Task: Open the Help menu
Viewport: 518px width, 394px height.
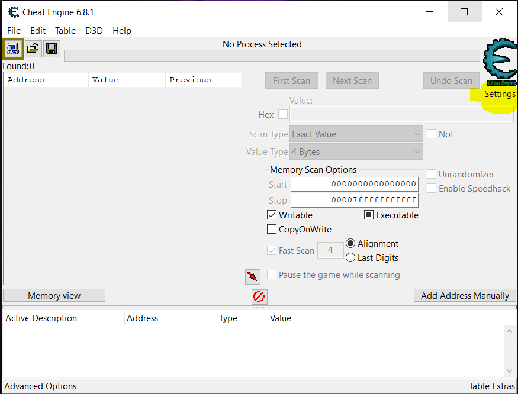Action: coord(122,31)
